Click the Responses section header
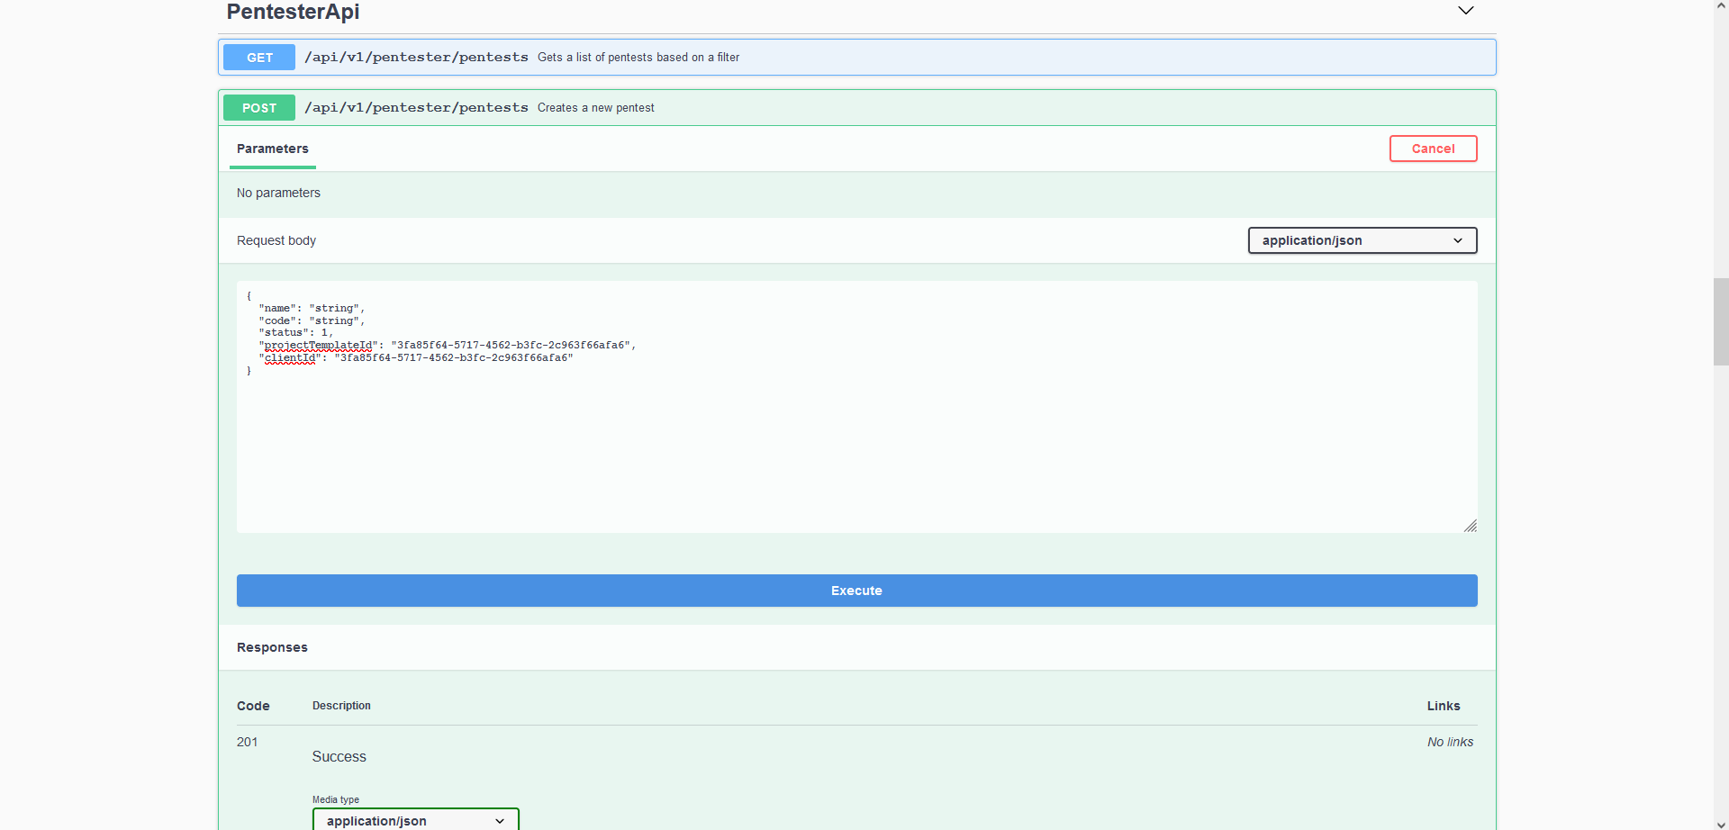The height and width of the screenshot is (830, 1729). coord(272,647)
